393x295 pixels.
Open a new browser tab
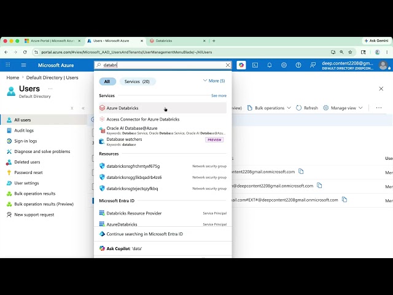(x=214, y=41)
